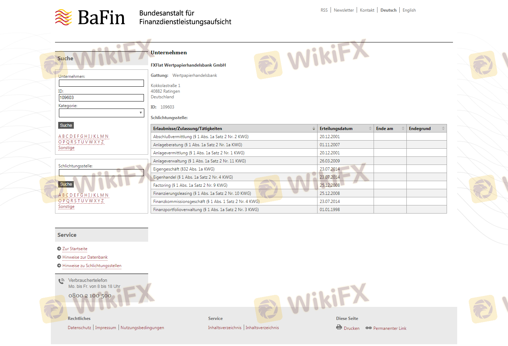This screenshot has width=508, height=346.
Task: Click the arrow icon beside Hinweise zur Datenbank
Action: click(x=59, y=257)
